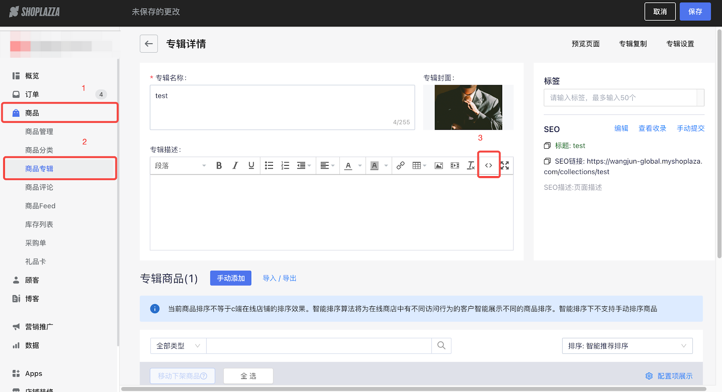The width and height of the screenshot is (722, 392).
Task: Open 预览页面 preview page
Action: (x=586, y=44)
